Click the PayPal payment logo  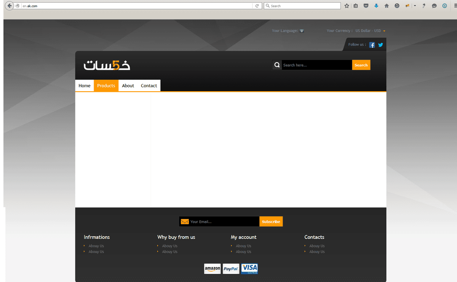[x=231, y=269]
